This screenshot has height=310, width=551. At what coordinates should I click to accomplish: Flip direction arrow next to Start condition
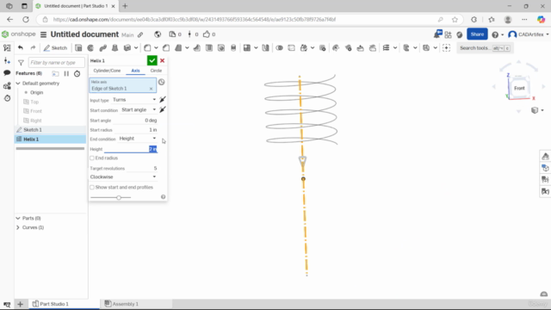163,110
